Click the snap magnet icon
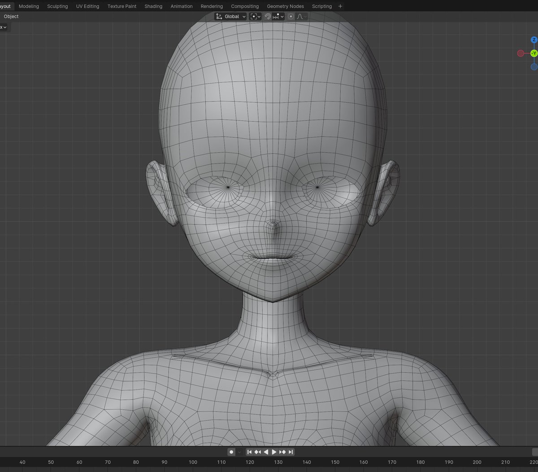538x472 pixels. (268, 16)
